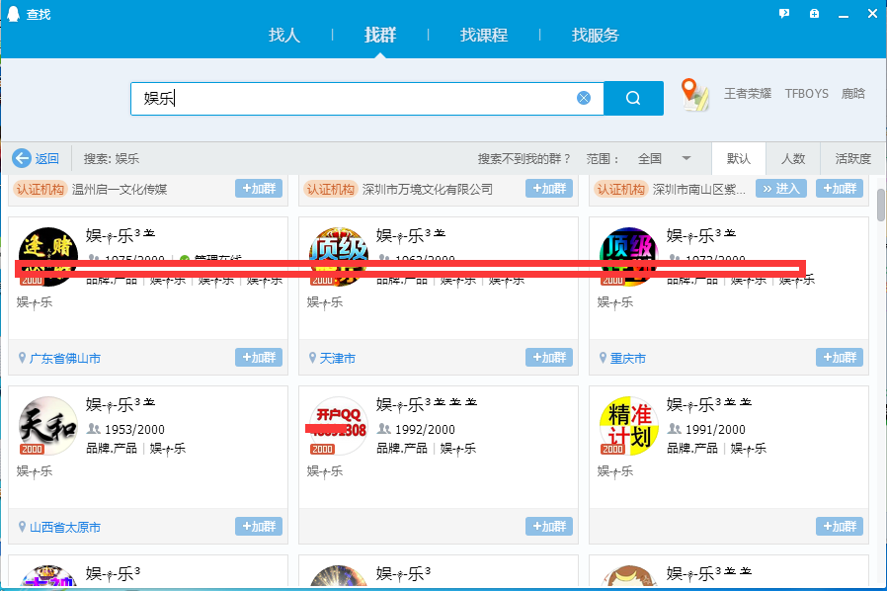Select the 王者荣耀 hot keyword
Screen dimensions: 887x591
[x=748, y=94]
